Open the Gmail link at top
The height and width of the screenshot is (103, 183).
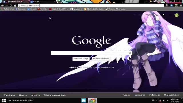[140, 15]
